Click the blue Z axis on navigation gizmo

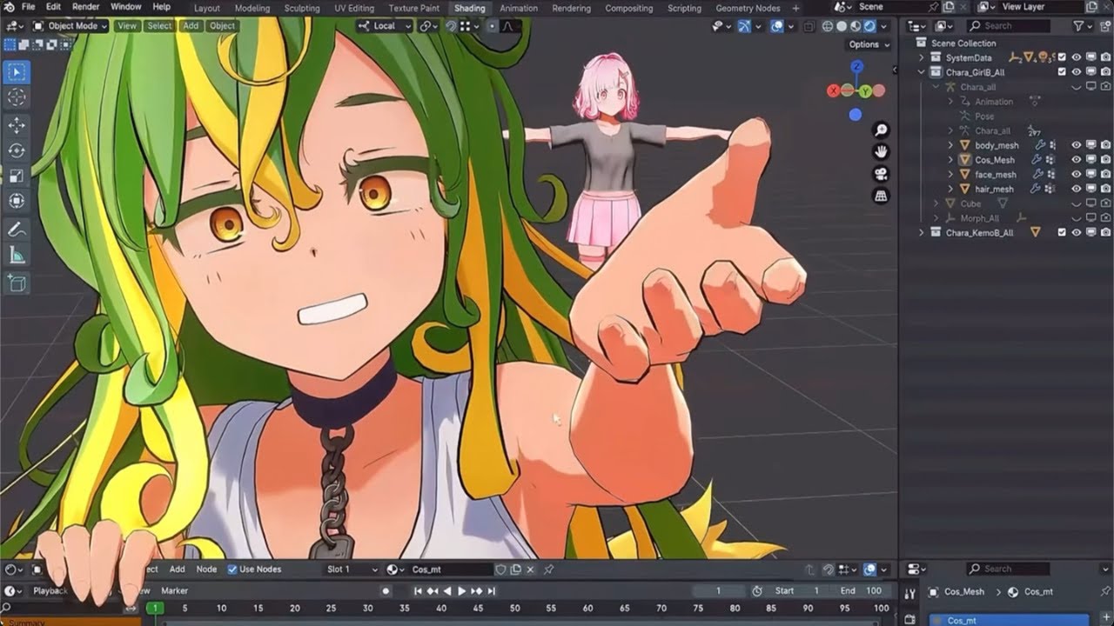point(856,67)
